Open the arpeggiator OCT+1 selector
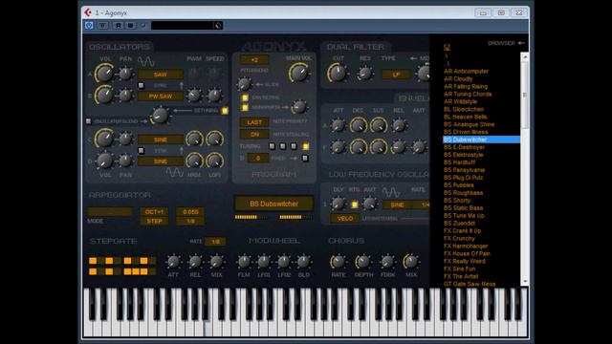Image resolution: width=612 pixels, height=344 pixels. (154, 212)
